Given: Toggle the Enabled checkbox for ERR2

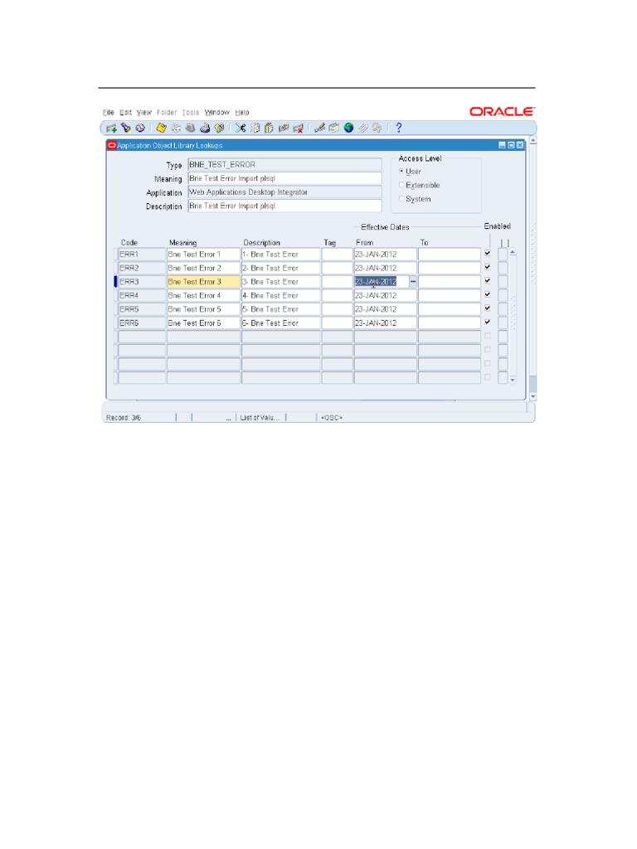Looking at the screenshot, I should pyautogui.click(x=488, y=267).
